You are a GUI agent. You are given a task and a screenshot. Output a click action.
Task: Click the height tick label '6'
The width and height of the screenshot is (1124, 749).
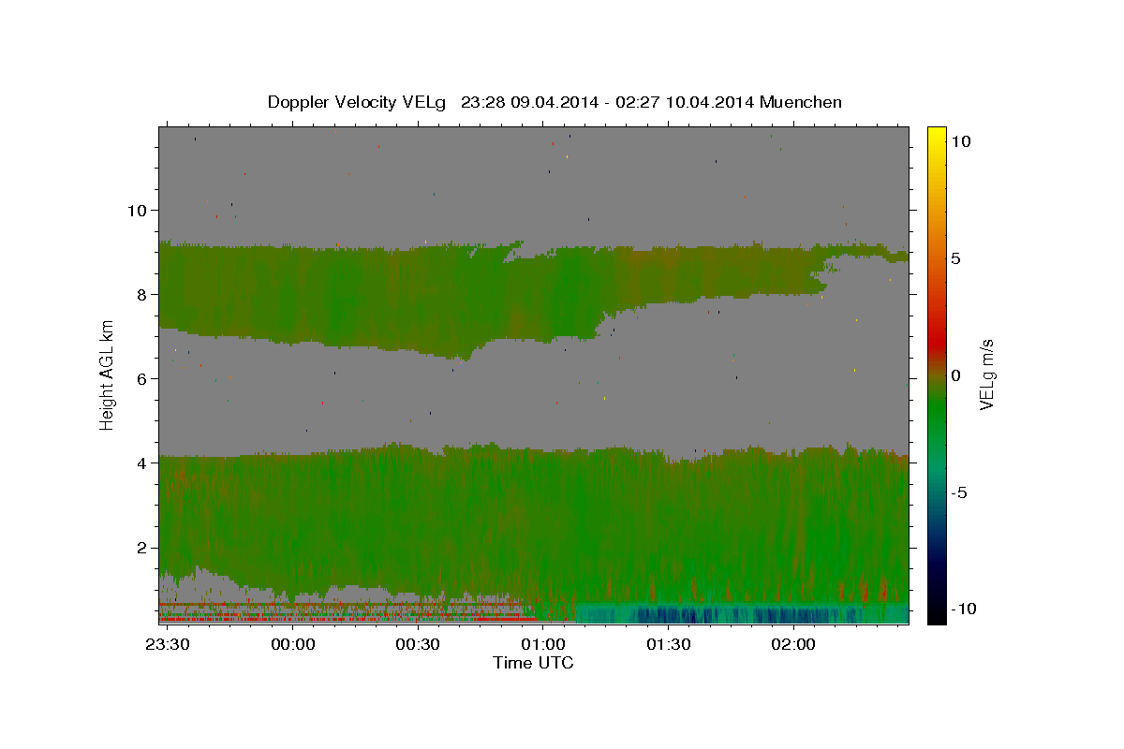(141, 378)
